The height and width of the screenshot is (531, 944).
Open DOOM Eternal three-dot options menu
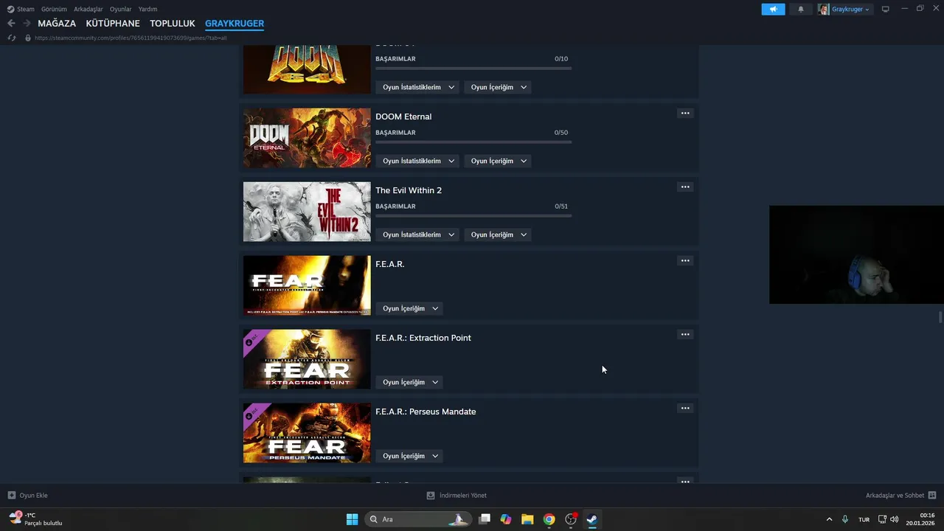click(685, 113)
